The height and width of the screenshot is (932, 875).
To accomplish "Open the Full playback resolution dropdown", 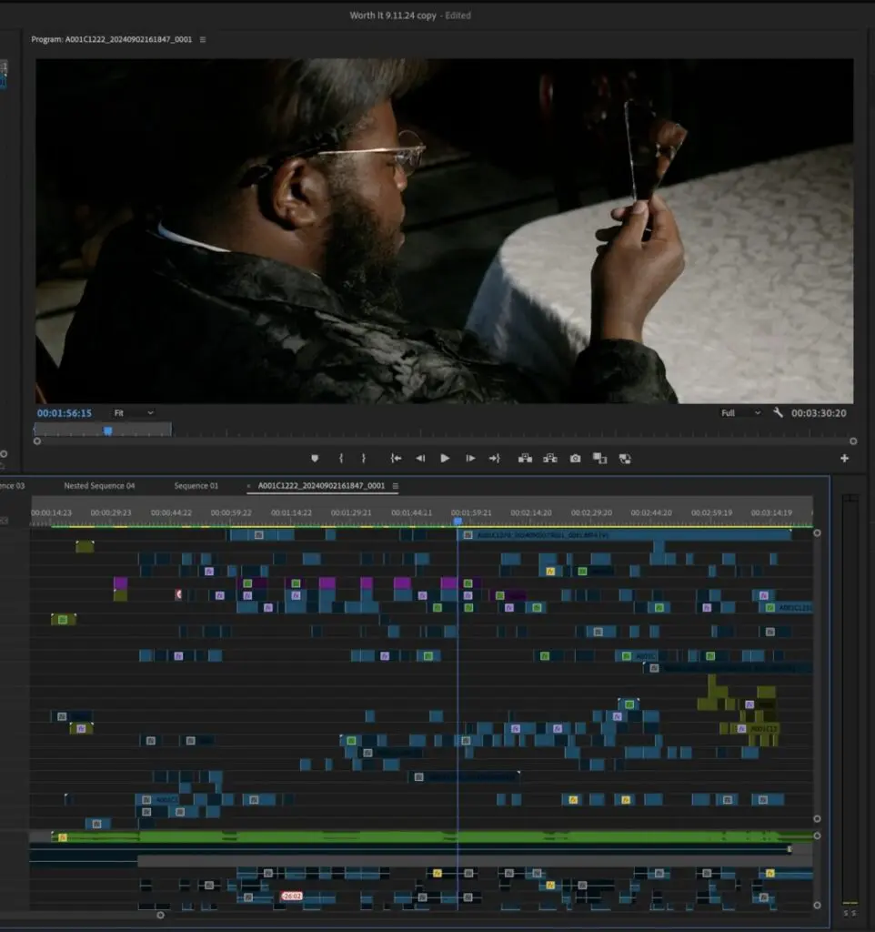I will pyautogui.click(x=740, y=413).
